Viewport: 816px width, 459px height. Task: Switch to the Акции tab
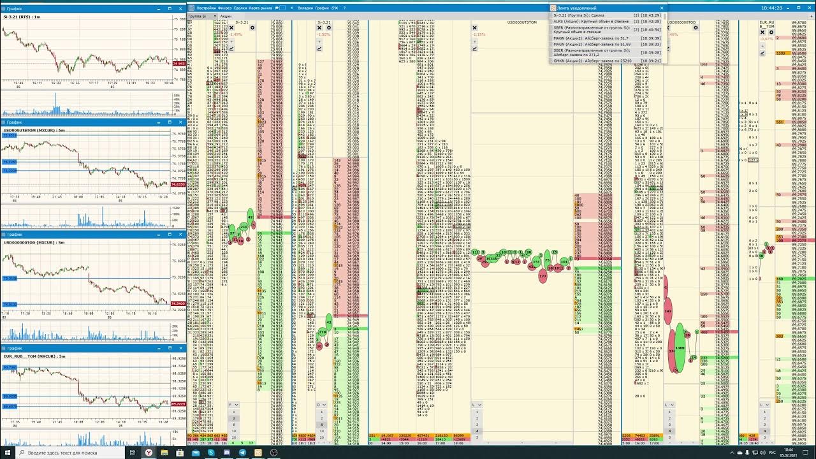point(226,16)
